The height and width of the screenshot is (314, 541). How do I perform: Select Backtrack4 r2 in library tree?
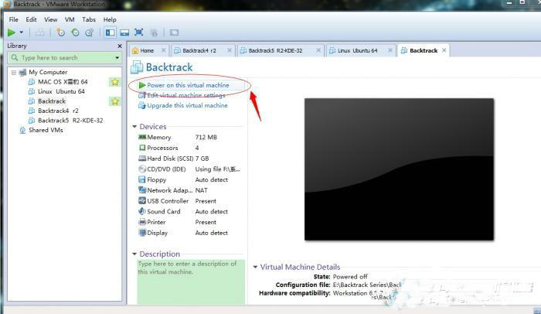(x=58, y=111)
